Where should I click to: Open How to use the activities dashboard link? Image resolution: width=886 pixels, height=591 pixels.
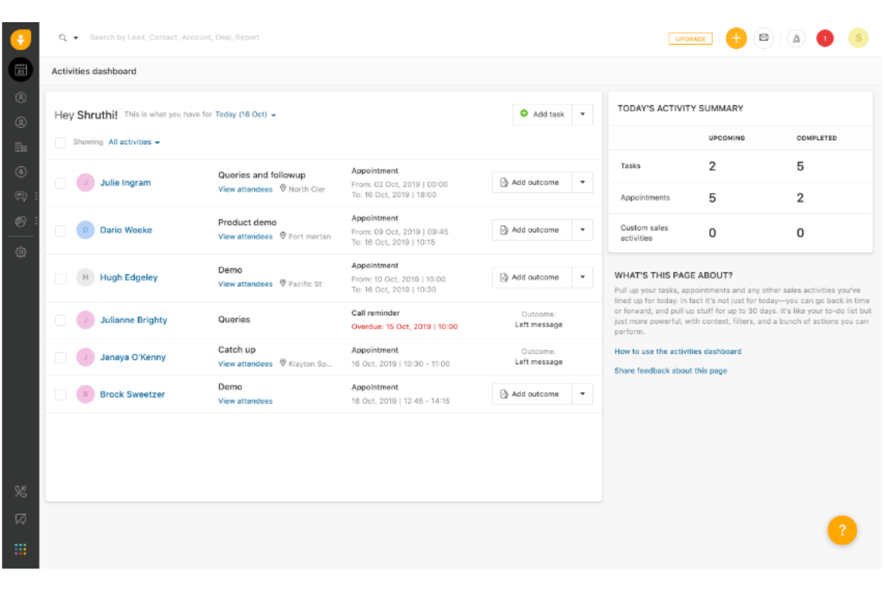tap(677, 351)
